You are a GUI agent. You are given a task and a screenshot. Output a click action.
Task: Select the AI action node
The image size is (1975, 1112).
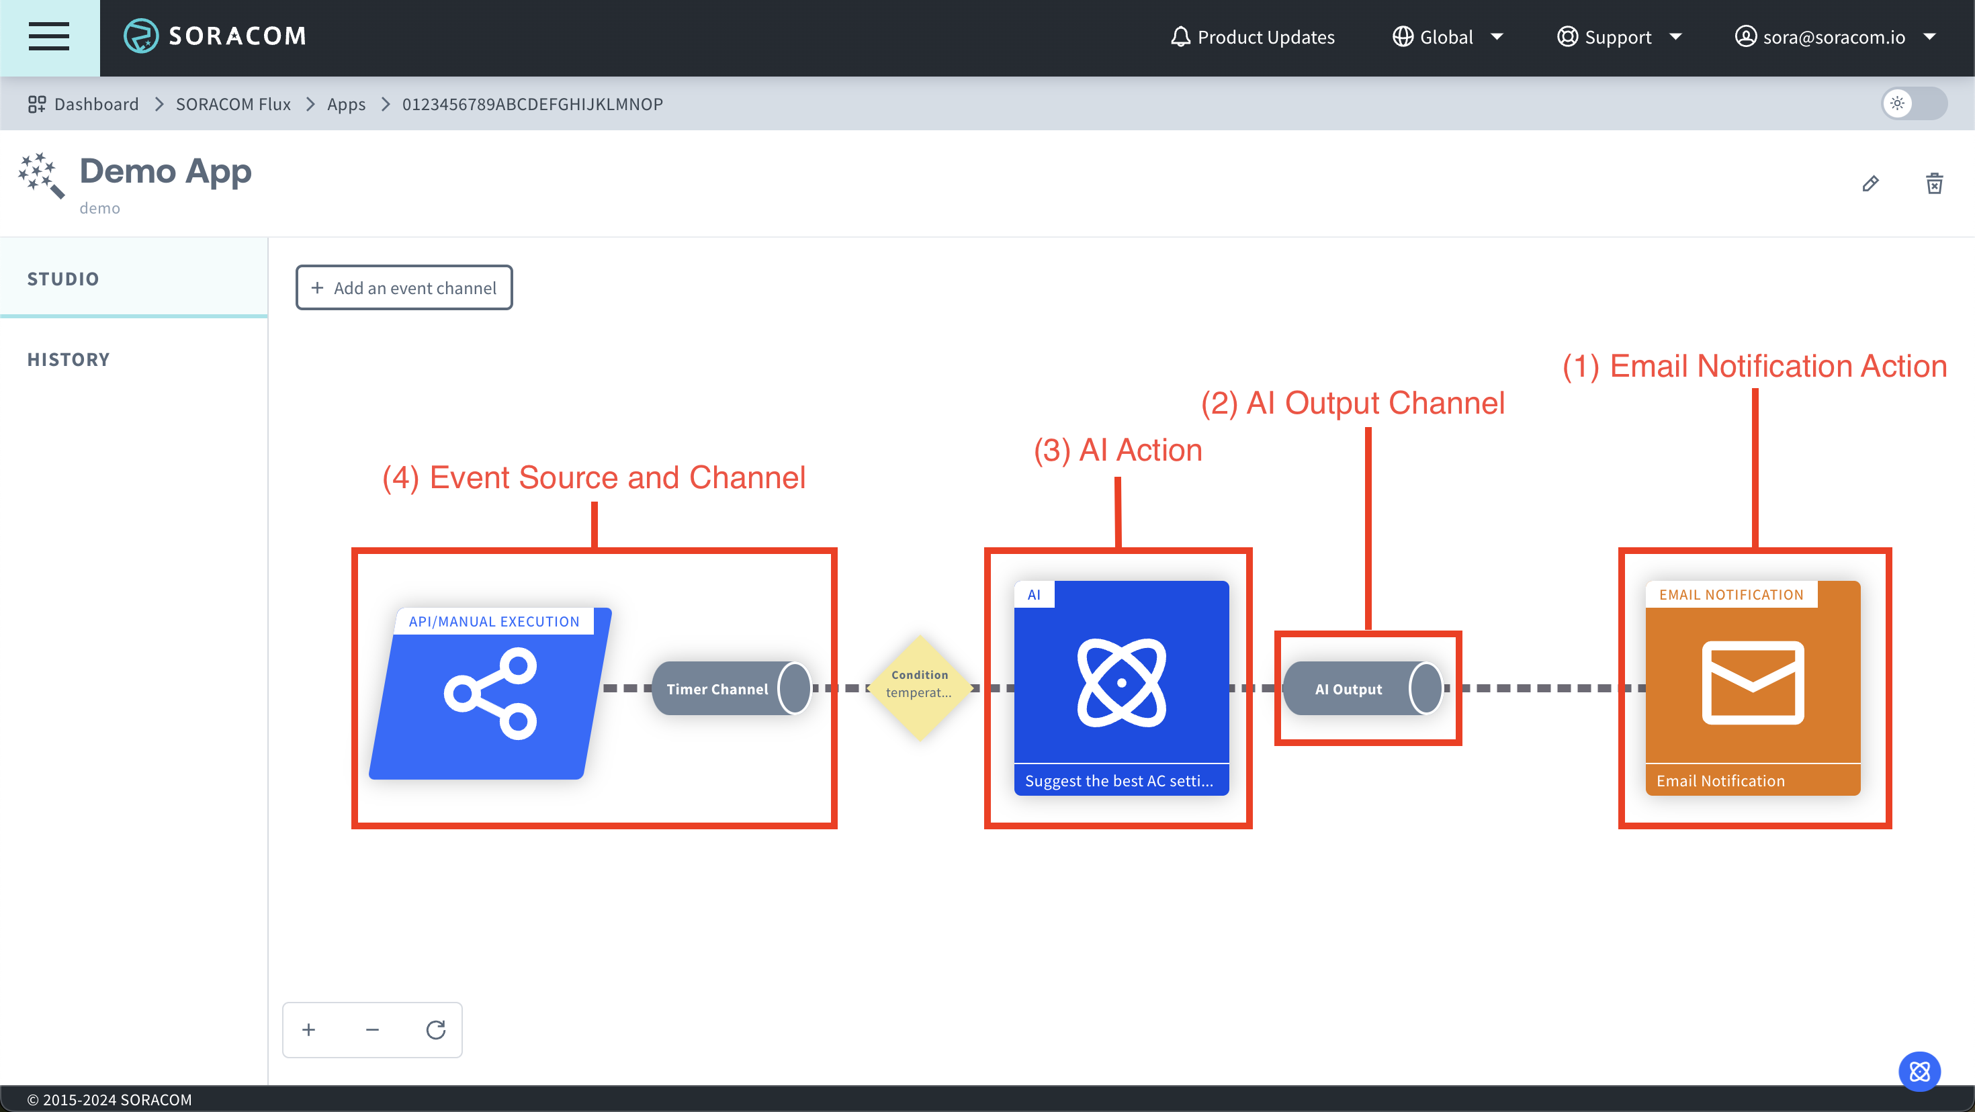tap(1121, 688)
